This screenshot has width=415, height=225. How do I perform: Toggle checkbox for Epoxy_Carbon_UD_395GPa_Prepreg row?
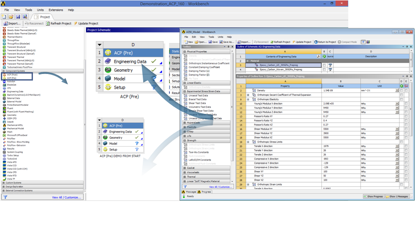tap(324, 65)
